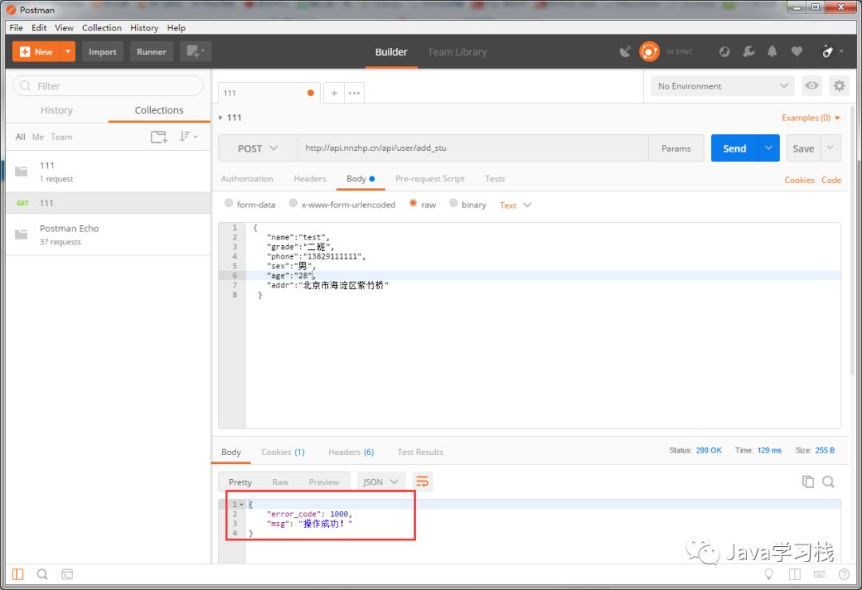Click the blue Send button
Viewport: 862px width, 590px height.
tap(734, 148)
